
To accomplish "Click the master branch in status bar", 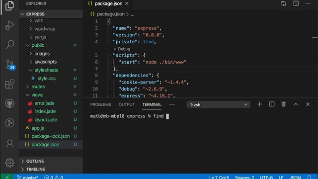I will (x=28, y=177).
